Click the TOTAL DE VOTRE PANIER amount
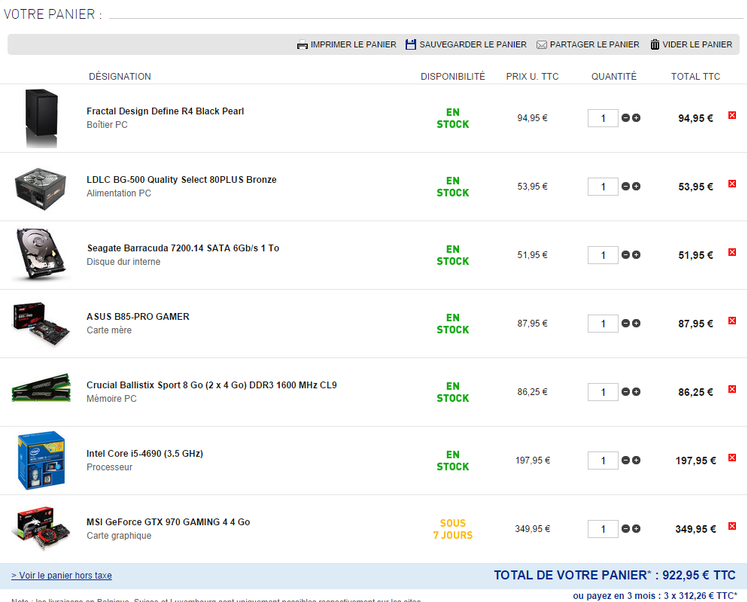Viewport: 748px width, 602px height. [615, 576]
